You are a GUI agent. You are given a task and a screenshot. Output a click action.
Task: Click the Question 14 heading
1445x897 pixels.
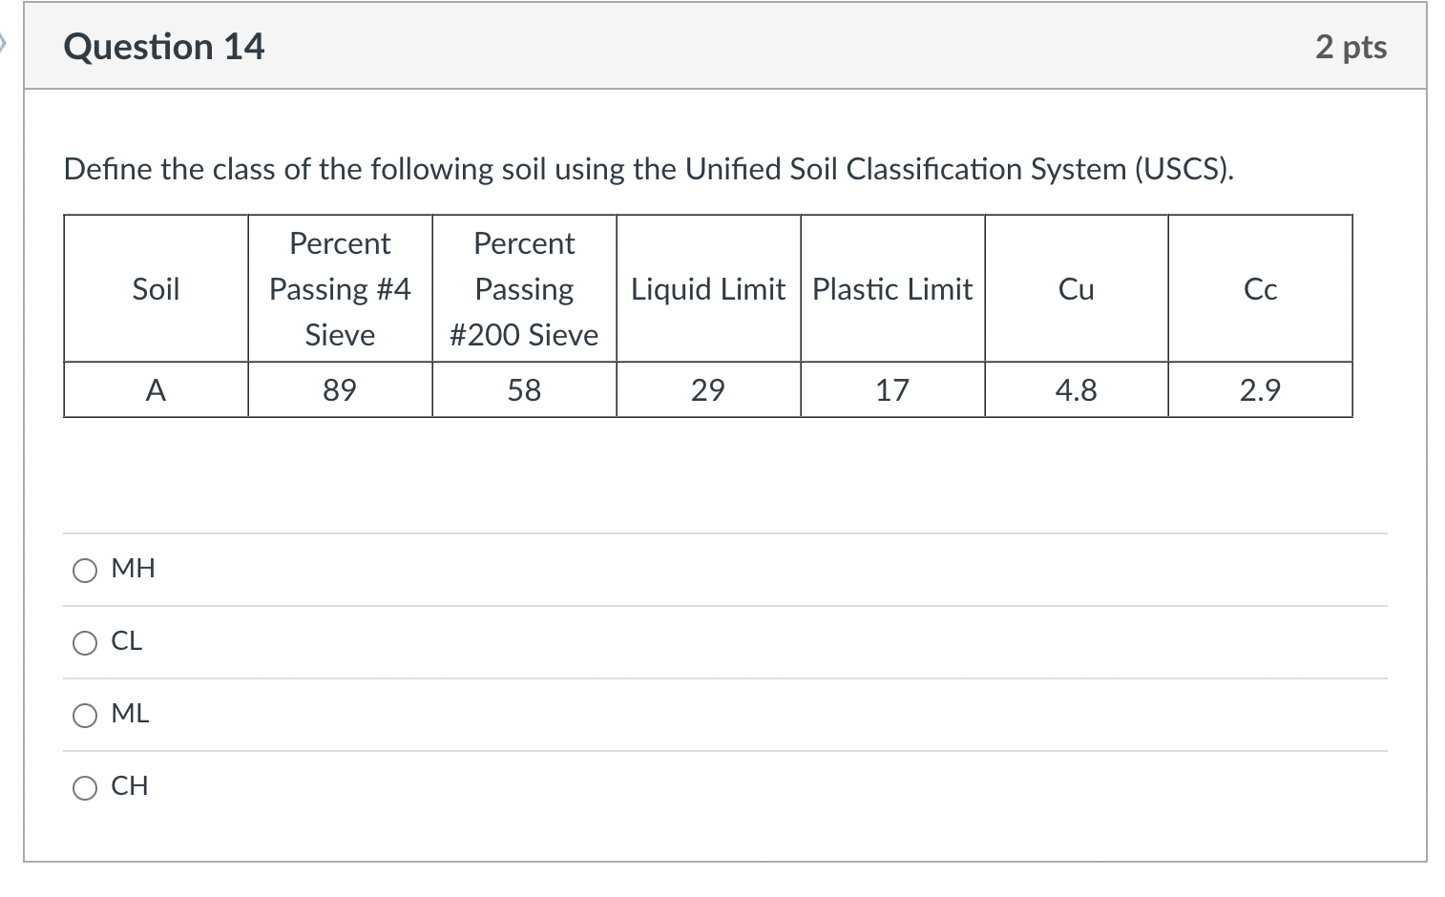[164, 46]
